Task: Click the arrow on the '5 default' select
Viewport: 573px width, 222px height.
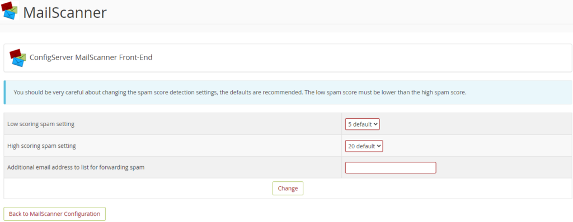Action: 375,124
